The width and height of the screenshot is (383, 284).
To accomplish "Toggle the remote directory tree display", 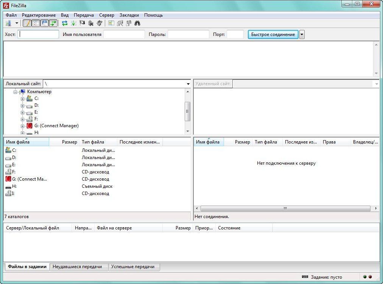I will [44, 23].
